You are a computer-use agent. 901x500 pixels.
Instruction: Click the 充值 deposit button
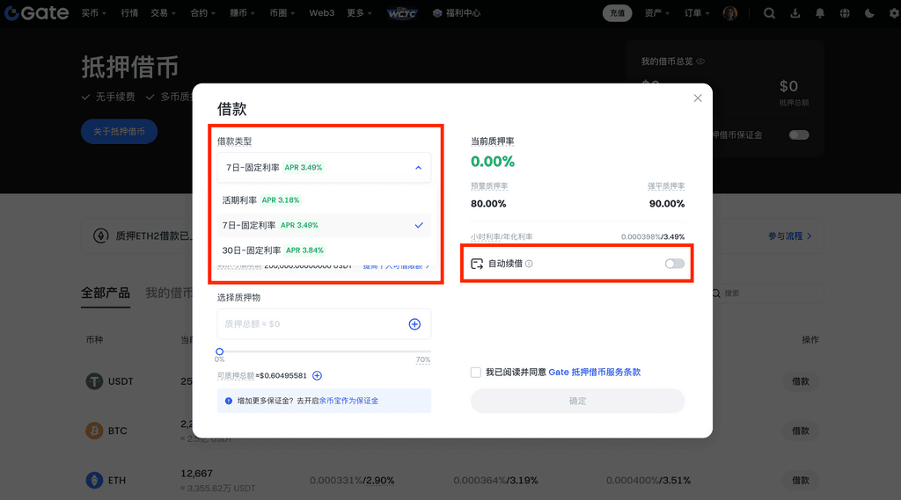pyautogui.click(x=617, y=13)
